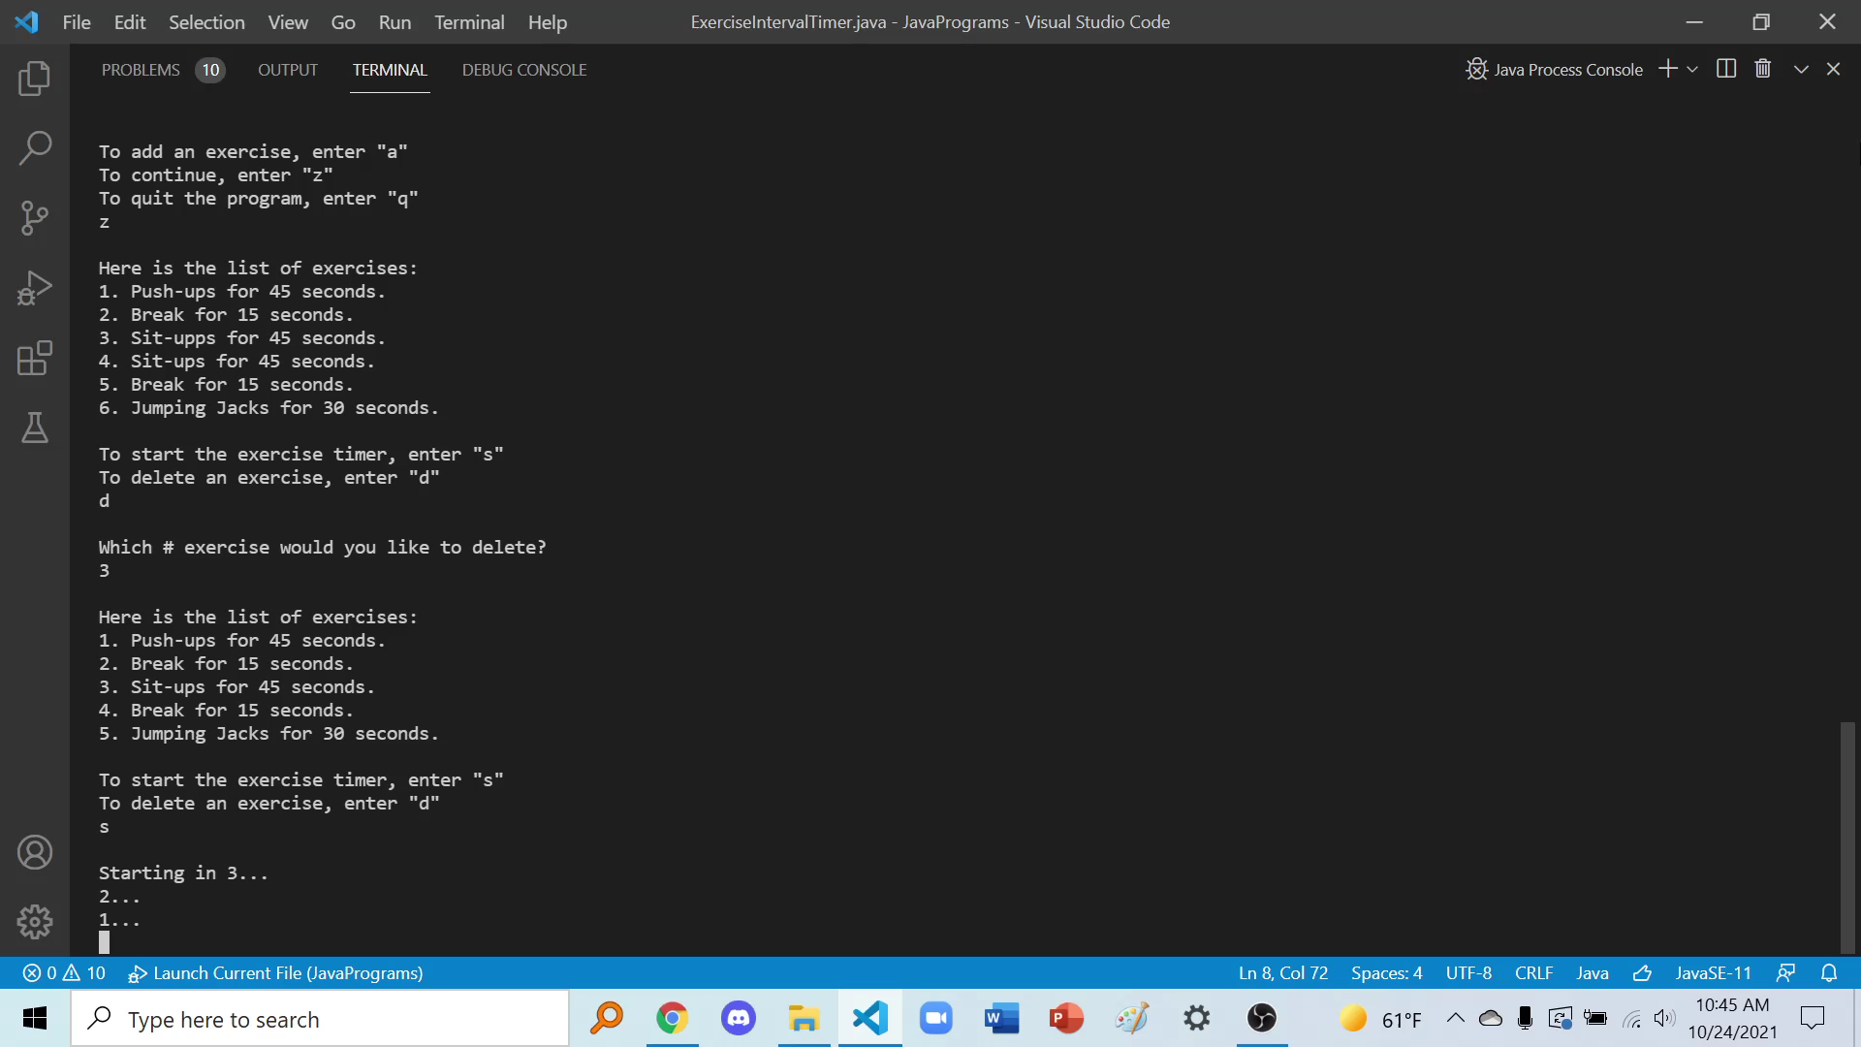The width and height of the screenshot is (1861, 1047).
Task: Open the Search view icon
Action: coord(35,148)
